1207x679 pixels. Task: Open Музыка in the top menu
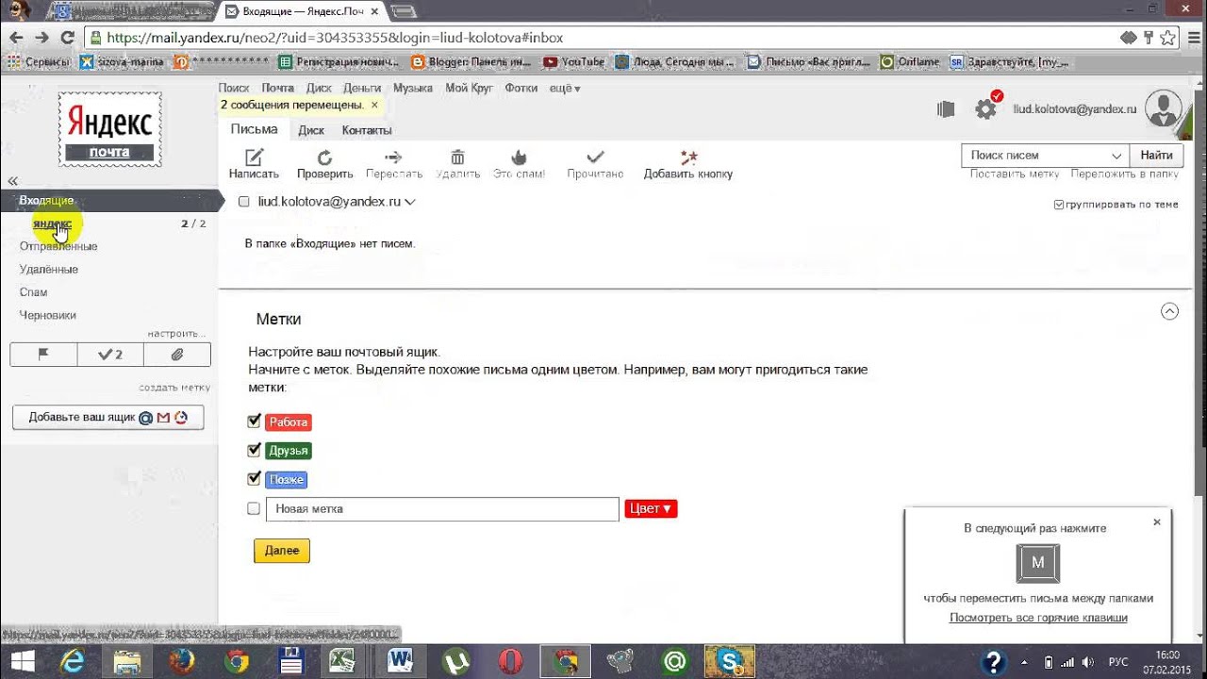413,88
